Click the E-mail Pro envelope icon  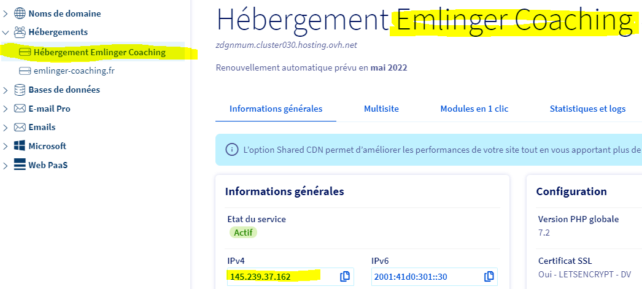click(x=20, y=109)
